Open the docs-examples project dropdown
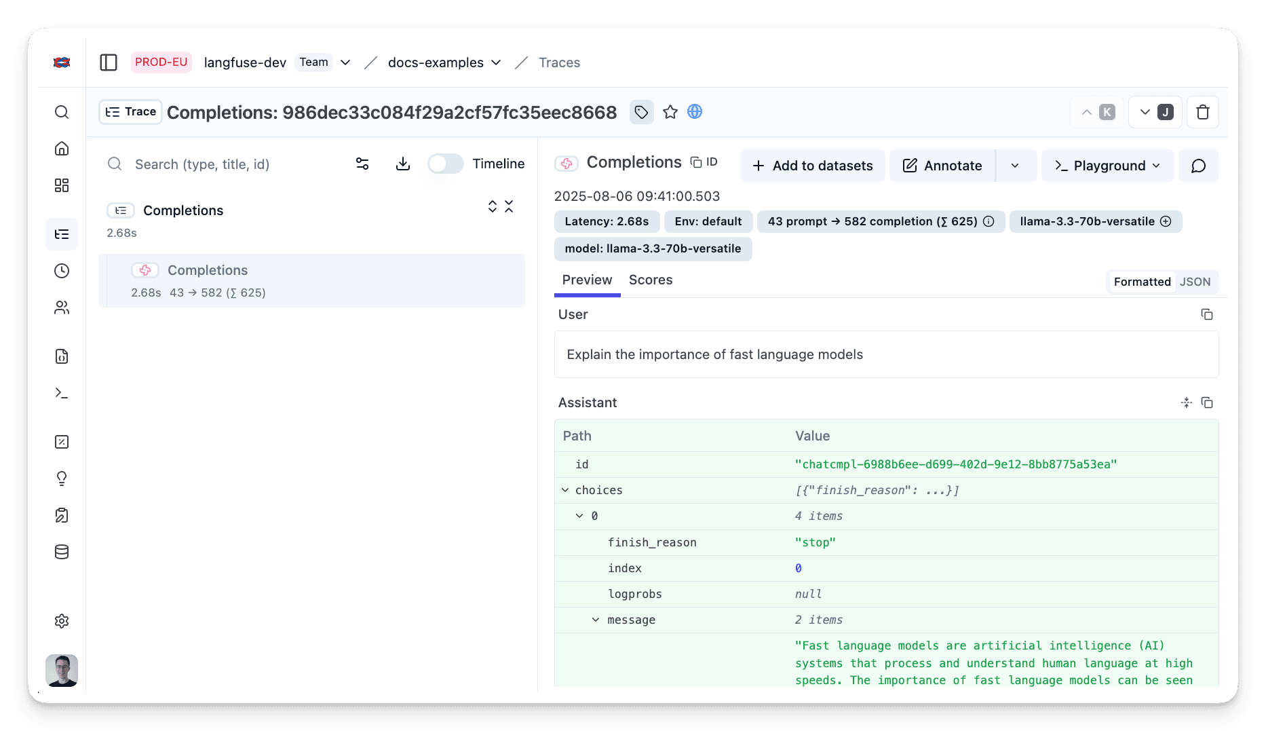1266x731 pixels. [x=444, y=62]
